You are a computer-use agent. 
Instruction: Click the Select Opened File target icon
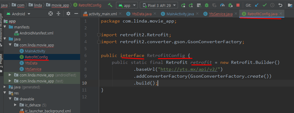(x=50, y=13)
